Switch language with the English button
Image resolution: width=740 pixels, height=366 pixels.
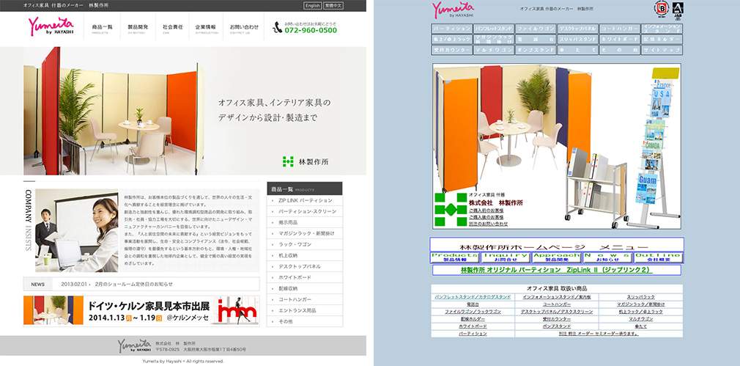312,6
